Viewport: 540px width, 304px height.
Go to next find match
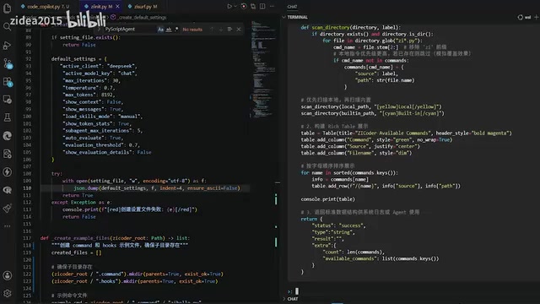pyautogui.click(x=221, y=30)
